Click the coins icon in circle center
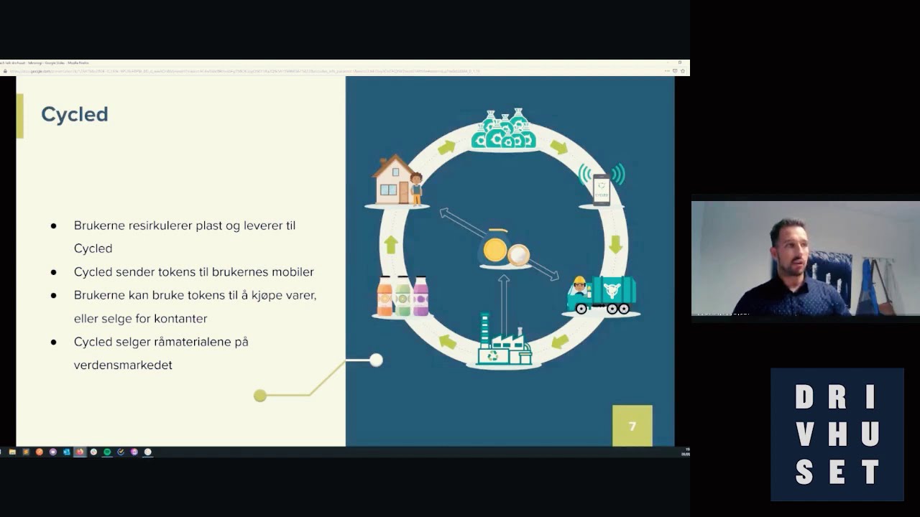Viewport: 920px width, 517px height. [x=505, y=248]
